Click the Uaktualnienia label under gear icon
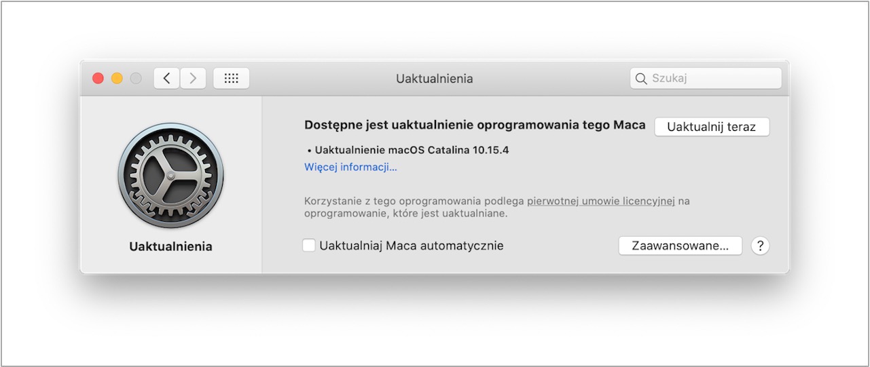The image size is (870, 367). (x=170, y=246)
